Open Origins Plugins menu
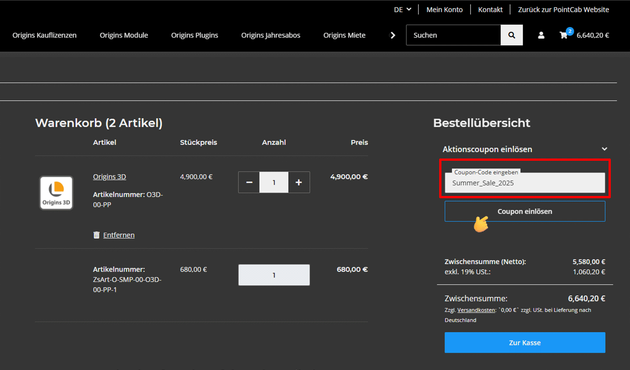Viewport: 630px width, 370px height. coord(194,35)
